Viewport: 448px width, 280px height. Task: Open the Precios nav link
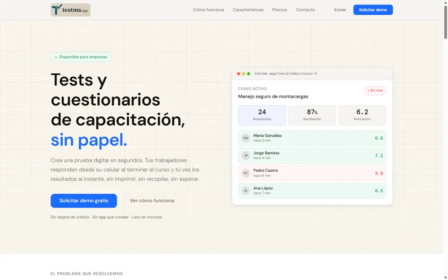click(280, 10)
